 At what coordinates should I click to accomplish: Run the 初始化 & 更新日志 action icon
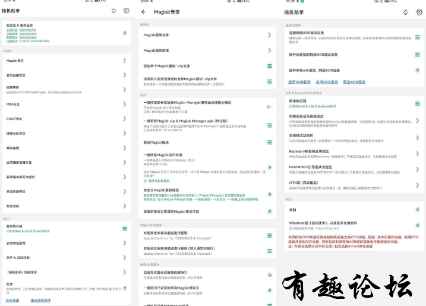[125, 33]
